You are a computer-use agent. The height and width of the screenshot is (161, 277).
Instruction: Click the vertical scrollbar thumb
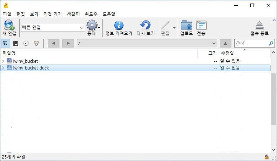tap(273, 99)
